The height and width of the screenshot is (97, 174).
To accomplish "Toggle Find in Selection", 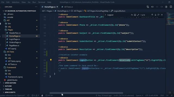I will pyautogui.click(x=159, y=15).
